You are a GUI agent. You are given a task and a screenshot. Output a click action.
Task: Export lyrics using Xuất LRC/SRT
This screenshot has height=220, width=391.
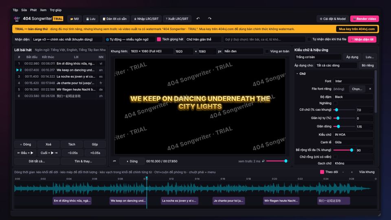tap(177, 19)
